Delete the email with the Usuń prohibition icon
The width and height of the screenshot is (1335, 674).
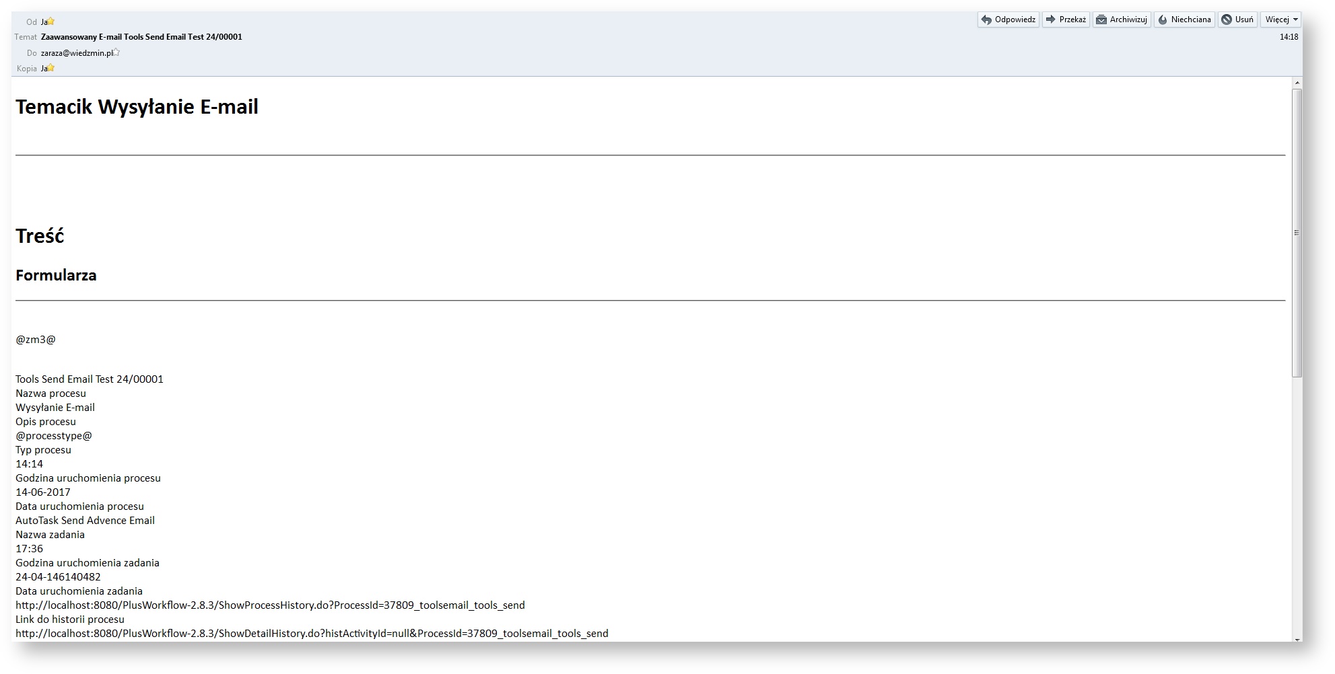[x=1225, y=20]
